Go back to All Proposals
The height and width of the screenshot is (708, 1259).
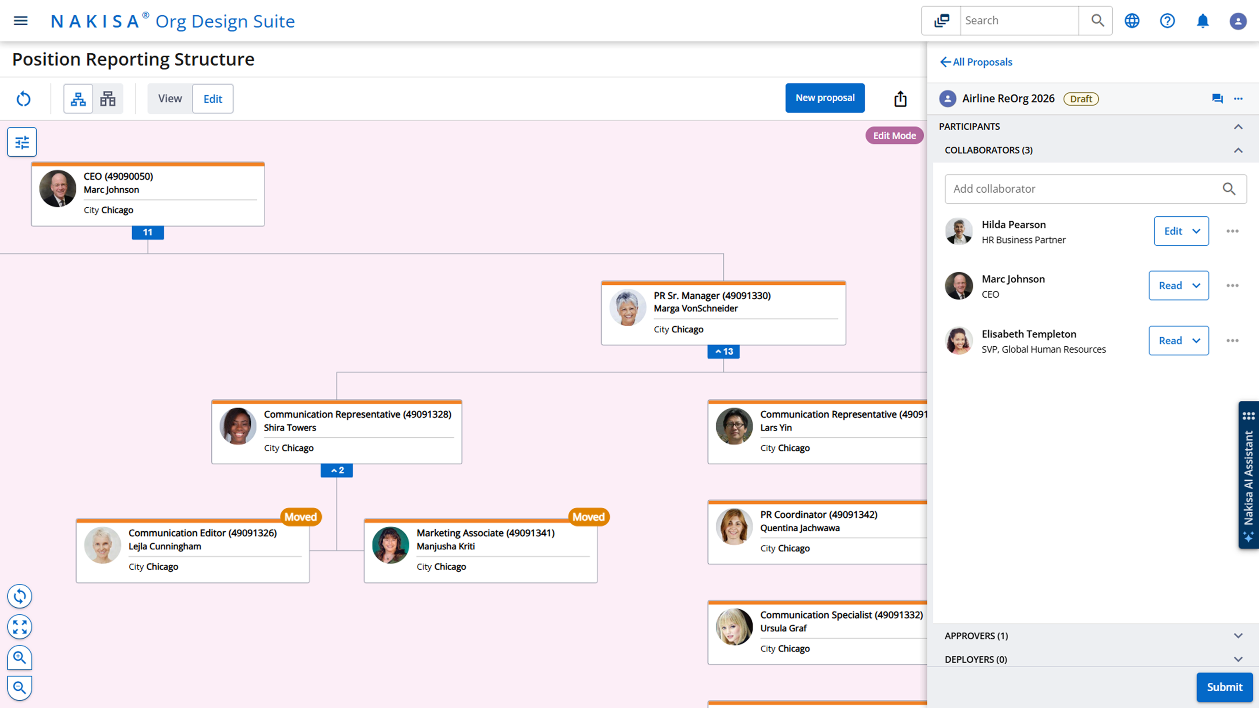click(976, 62)
